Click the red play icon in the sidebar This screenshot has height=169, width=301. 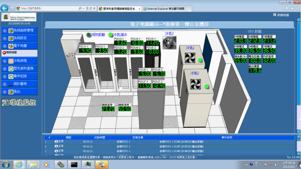point(4,53)
